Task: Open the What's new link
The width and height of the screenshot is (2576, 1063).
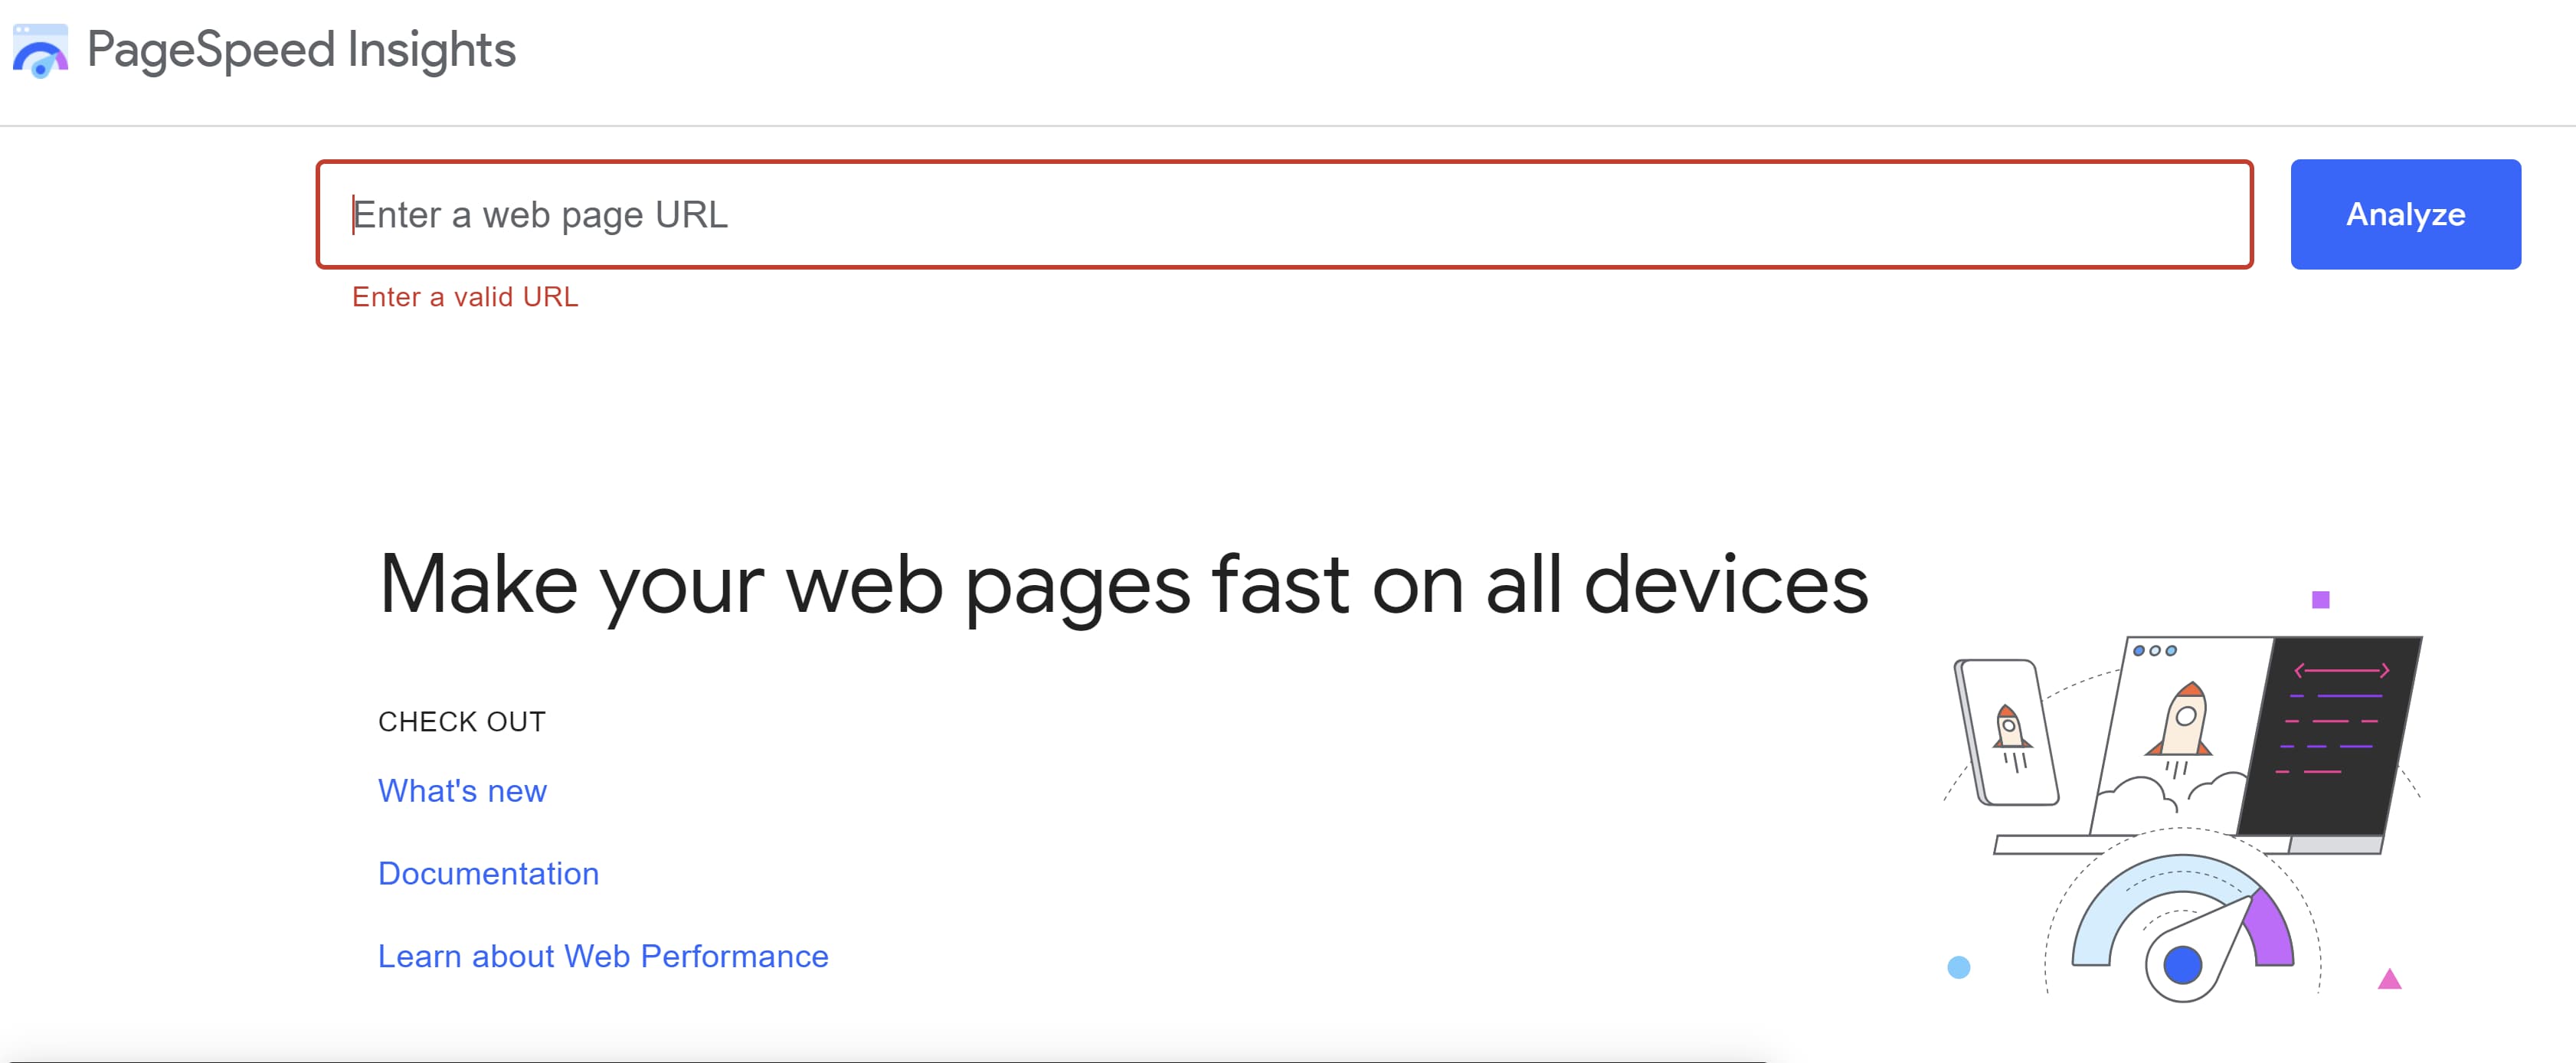Action: (462, 791)
